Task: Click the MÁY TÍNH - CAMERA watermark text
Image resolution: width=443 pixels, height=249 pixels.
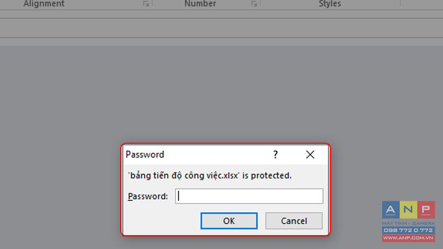Action: click(409, 223)
